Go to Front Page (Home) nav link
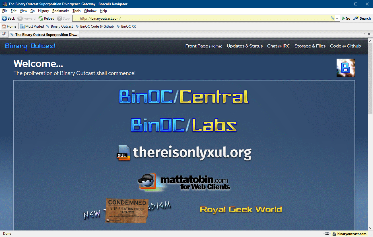This screenshot has height=237, width=373. (204, 46)
